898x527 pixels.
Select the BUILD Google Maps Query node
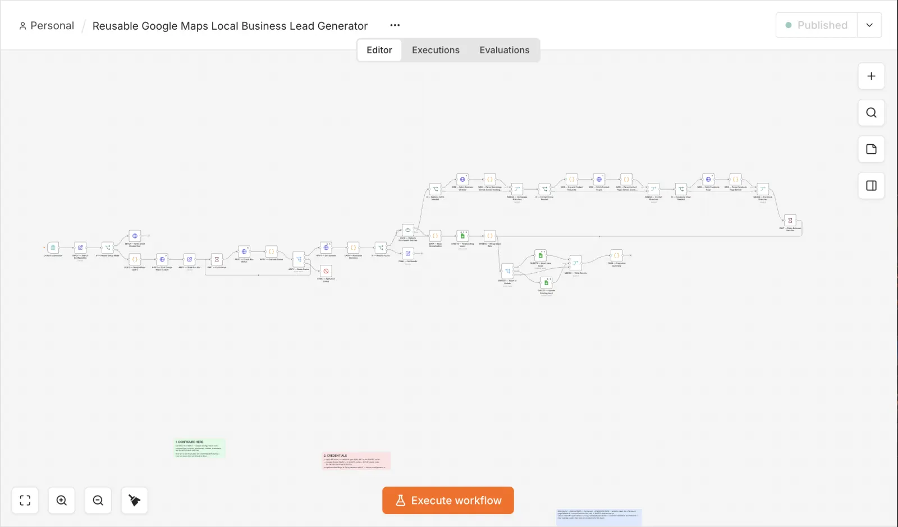[x=135, y=259]
